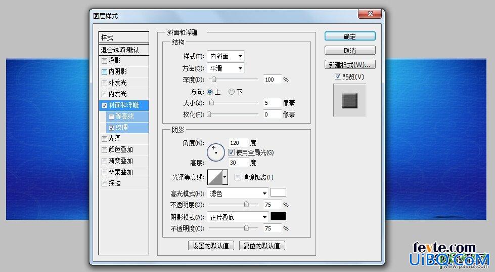Open the 方法(Q) dropdown showing 平滑
The height and width of the screenshot is (272, 495).
coord(226,68)
